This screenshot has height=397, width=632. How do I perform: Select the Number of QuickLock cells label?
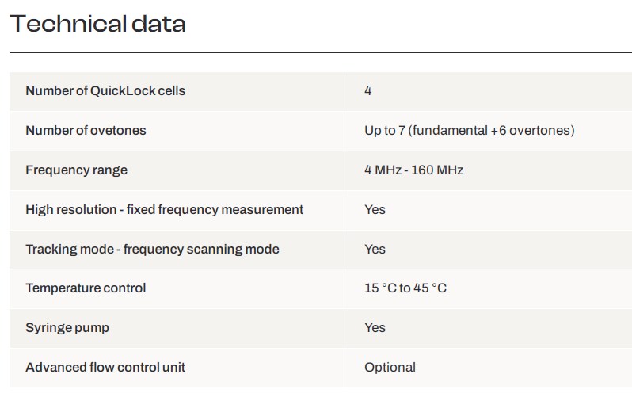105,91
